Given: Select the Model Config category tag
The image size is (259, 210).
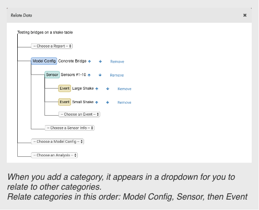Looking at the screenshot, I should pos(44,61).
